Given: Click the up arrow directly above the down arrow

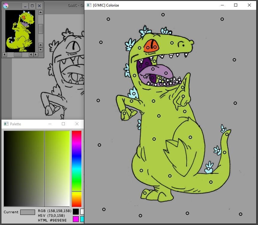Looking at the screenshot, I should click(41, 45).
